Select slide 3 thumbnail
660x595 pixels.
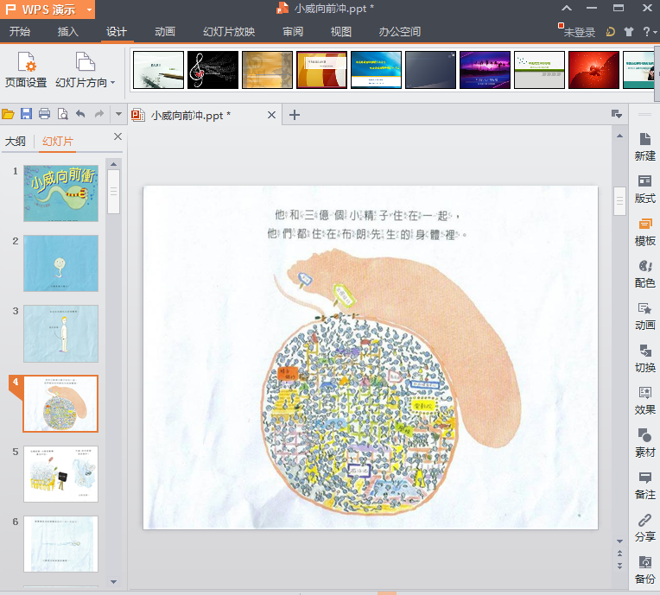[61, 333]
